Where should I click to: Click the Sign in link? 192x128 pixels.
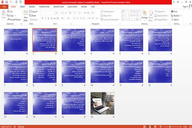tap(185, 7)
